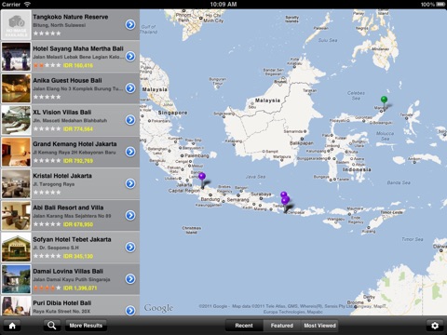Screen dimensions: 447x335
Task: Open details arrow for Puri Dibia Hotel Bali
Action: click(130, 310)
